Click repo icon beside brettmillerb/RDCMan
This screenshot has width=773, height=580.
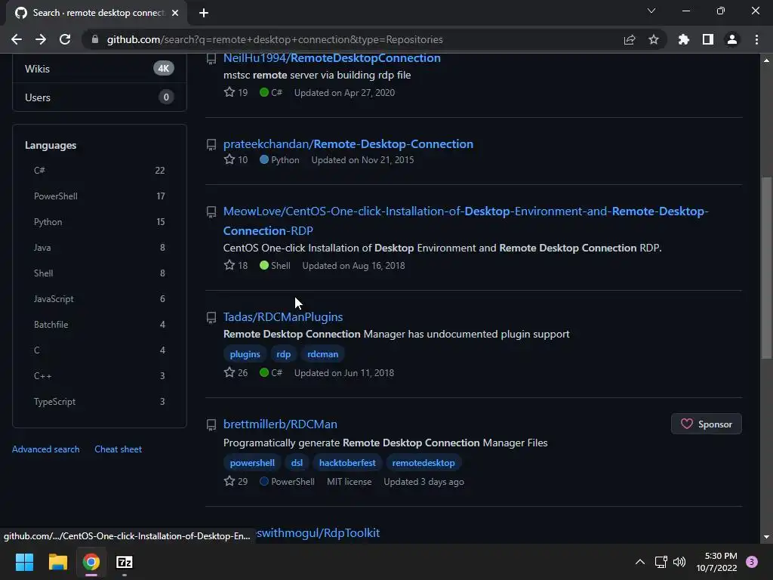coord(211,424)
